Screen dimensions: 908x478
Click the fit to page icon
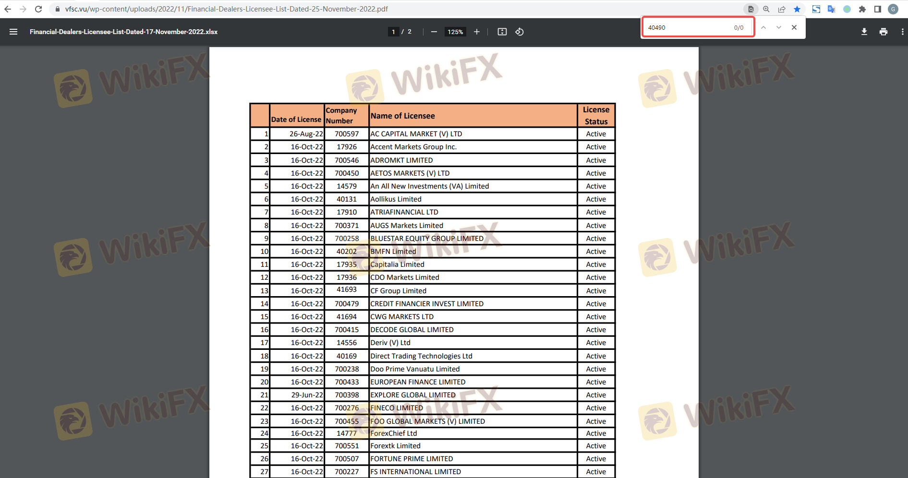[502, 32]
